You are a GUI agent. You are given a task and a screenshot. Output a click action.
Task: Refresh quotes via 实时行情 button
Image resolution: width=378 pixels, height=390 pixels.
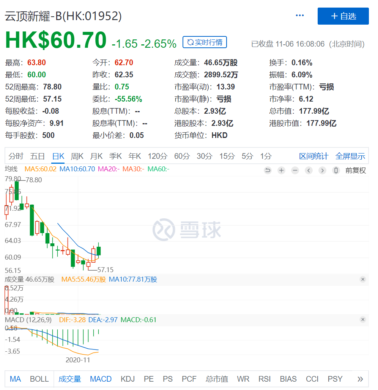click(x=205, y=42)
